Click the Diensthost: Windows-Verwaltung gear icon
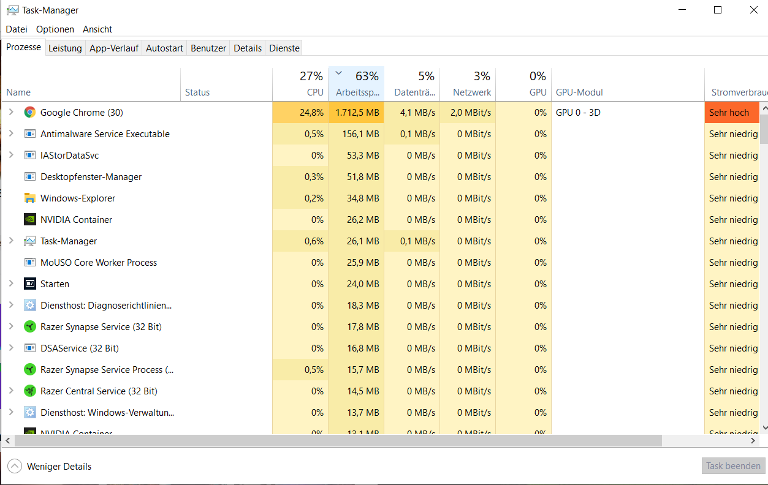The height and width of the screenshot is (485, 768). pos(29,412)
